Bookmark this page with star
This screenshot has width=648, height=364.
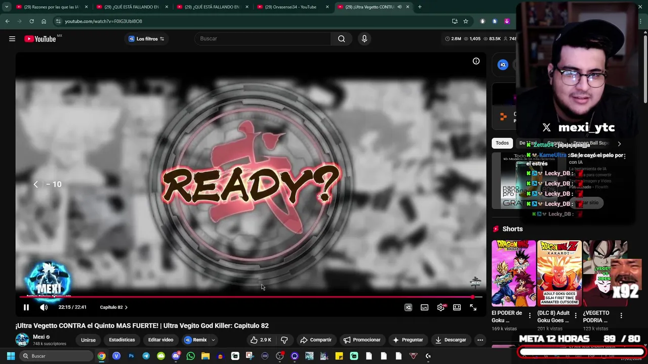pyautogui.click(x=466, y=21)
